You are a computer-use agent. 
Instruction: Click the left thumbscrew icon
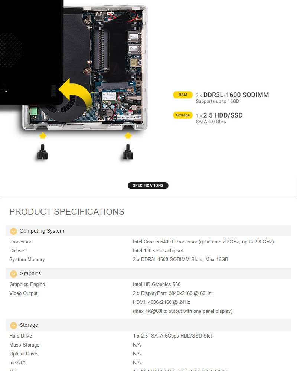(42, 152)
